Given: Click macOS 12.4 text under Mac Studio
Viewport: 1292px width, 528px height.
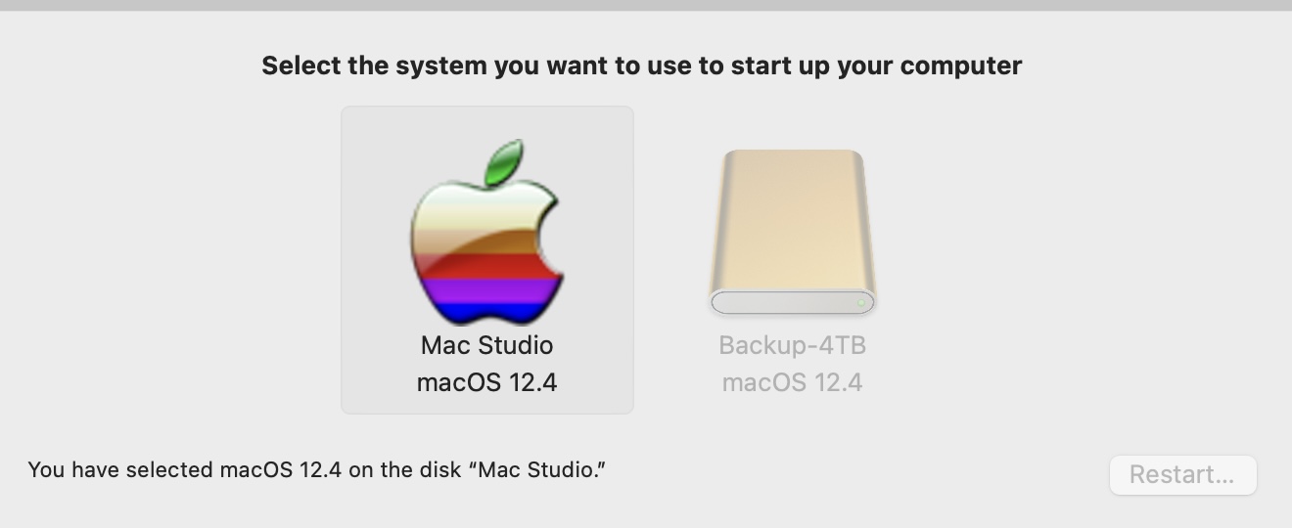Looking at the screenshot, I should [x=486, y=382].
